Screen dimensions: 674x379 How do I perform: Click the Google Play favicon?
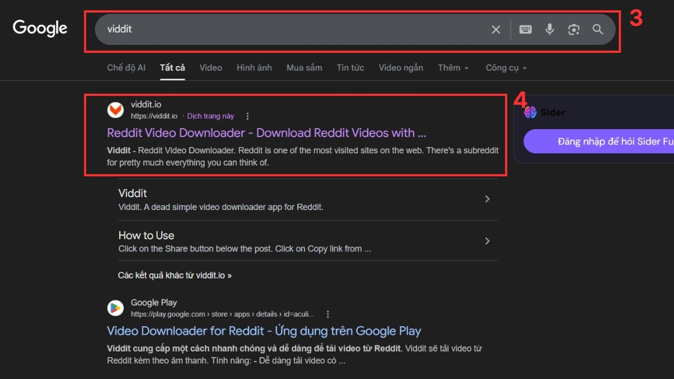(115, 308)
